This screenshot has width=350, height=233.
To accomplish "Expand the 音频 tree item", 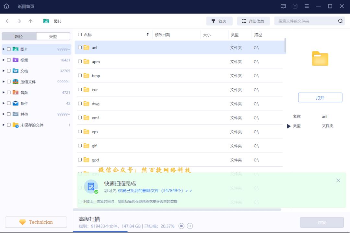I will (3, 92).
